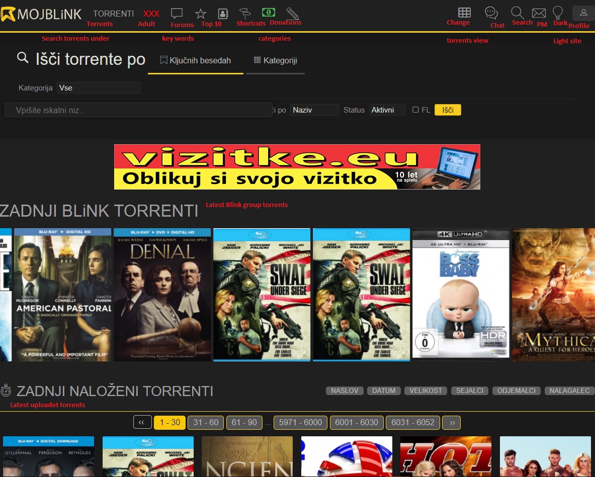Open Mythica Quest for Heroes poster

tap(554, 295)
